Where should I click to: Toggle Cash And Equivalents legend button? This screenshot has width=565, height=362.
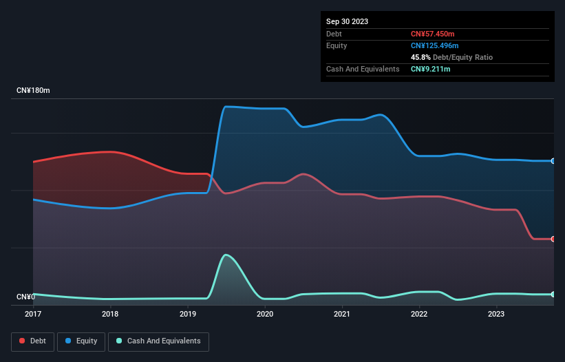tap(158, 341)
